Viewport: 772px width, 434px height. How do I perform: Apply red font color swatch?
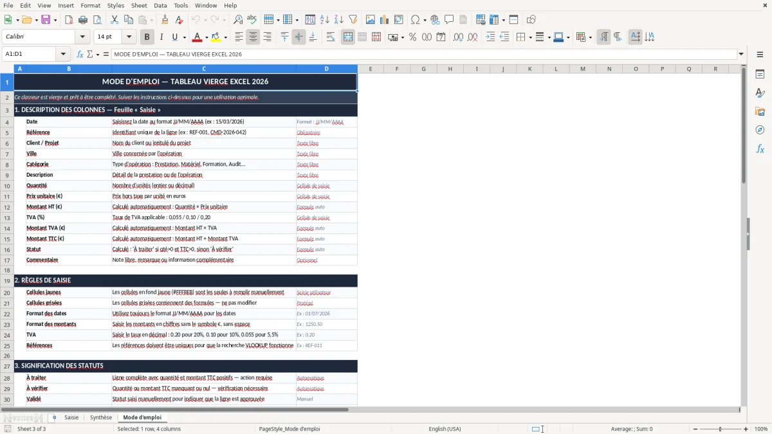[x=197, y=37]
